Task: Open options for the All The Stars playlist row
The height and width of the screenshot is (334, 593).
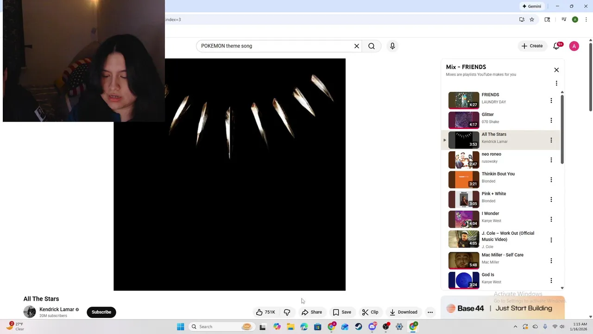Action: [551, 140]
